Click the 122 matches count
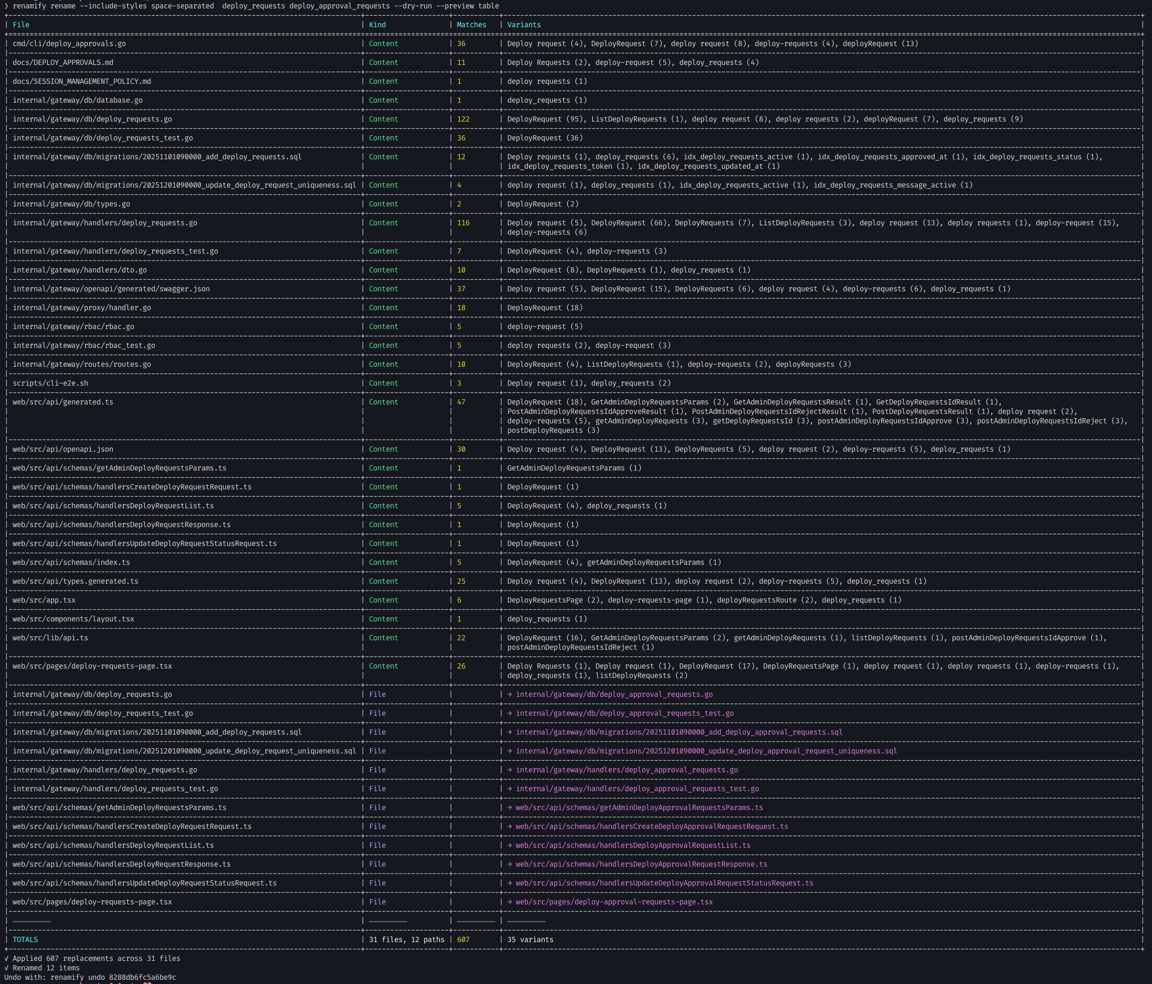 pyautogui.click(x=463, y=119)
